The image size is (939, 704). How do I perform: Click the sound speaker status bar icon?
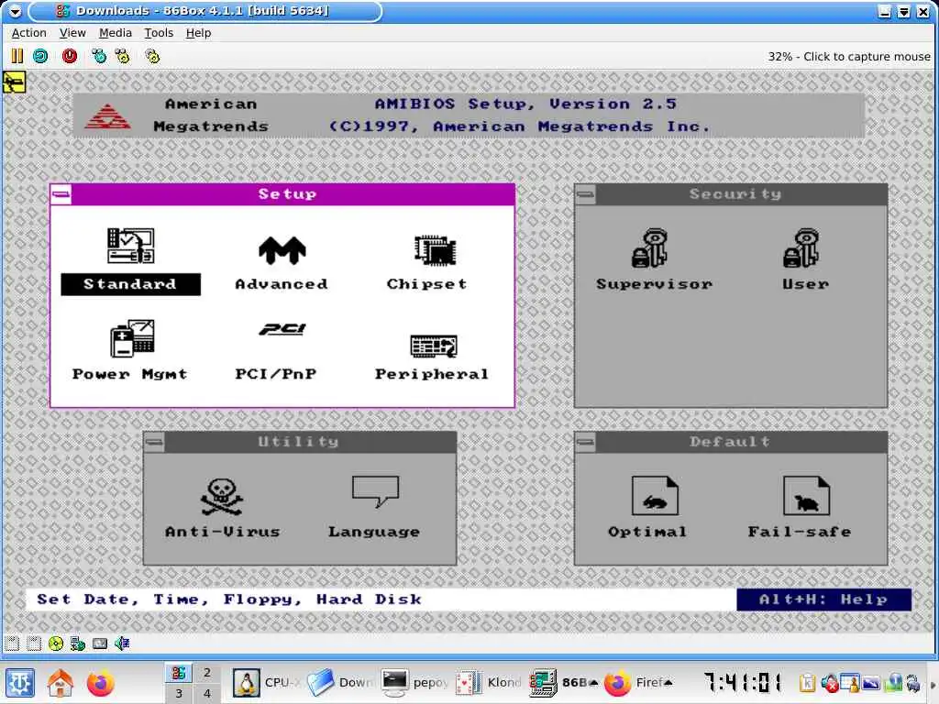pyautogui.click(x=122, y=643)
